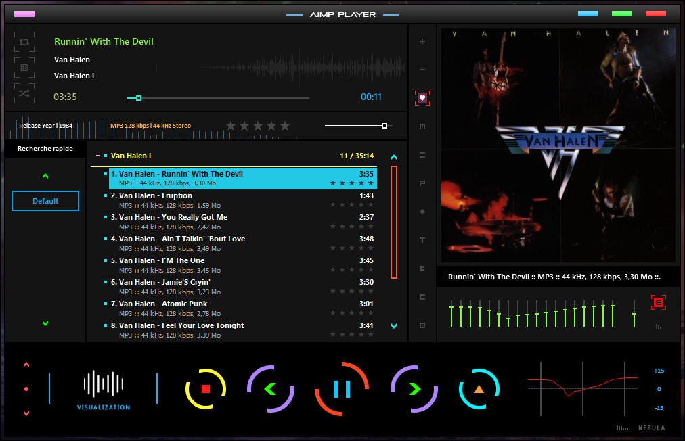Click the cyan scroll-down arrow of the playlist
685x441 pixels.
click(394, 326)
